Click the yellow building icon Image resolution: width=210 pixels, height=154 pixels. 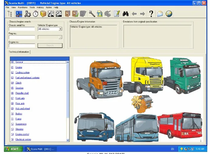click(100, 14)
